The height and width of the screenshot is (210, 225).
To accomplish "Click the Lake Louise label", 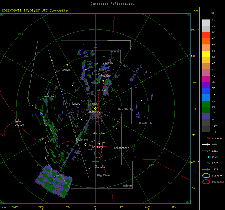I will pos(19,123).
